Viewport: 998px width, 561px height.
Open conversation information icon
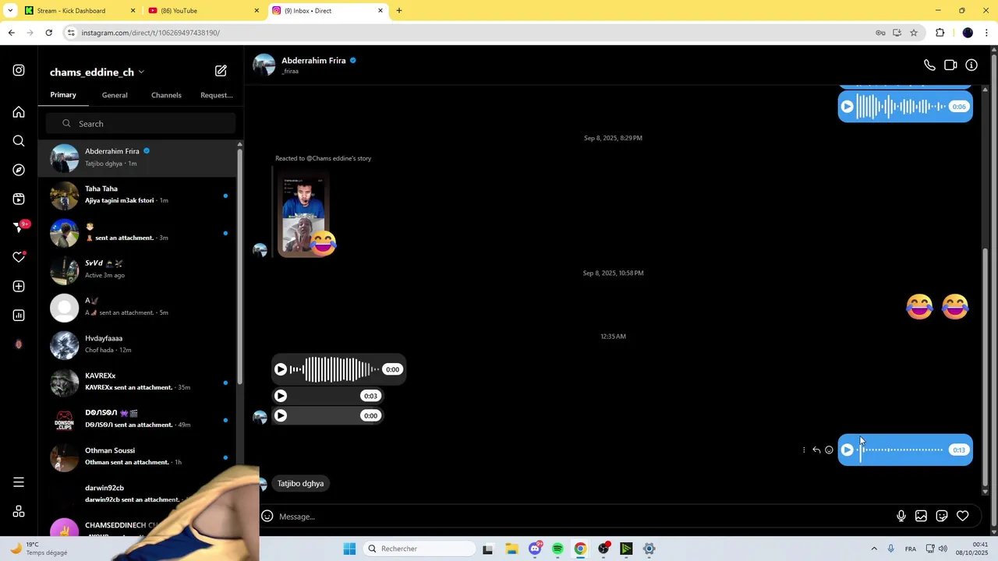coord(971,65)
